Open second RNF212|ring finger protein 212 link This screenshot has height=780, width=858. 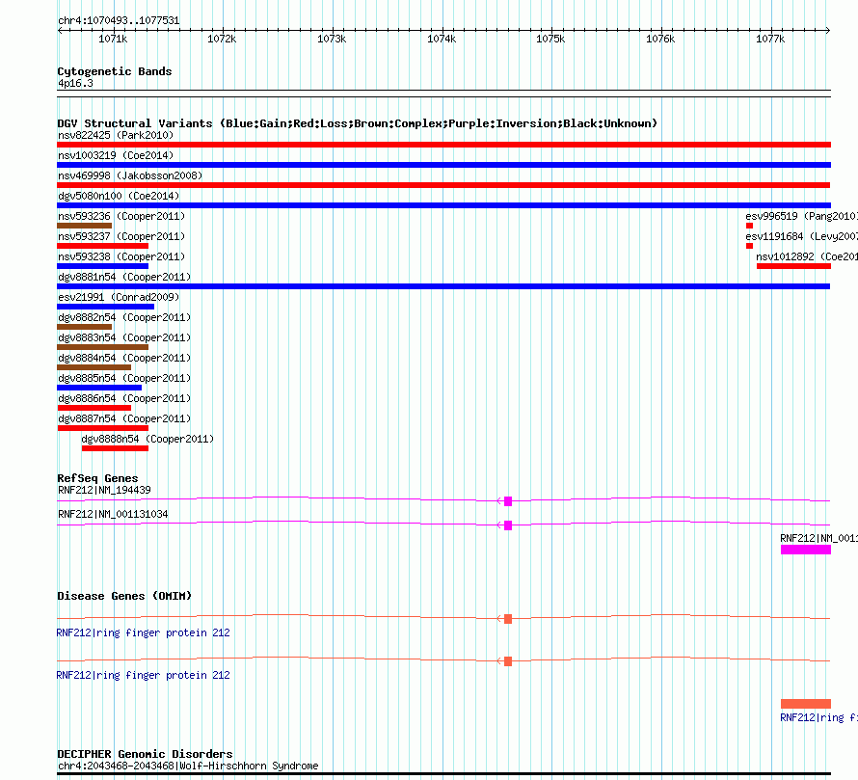pos(143,676)
